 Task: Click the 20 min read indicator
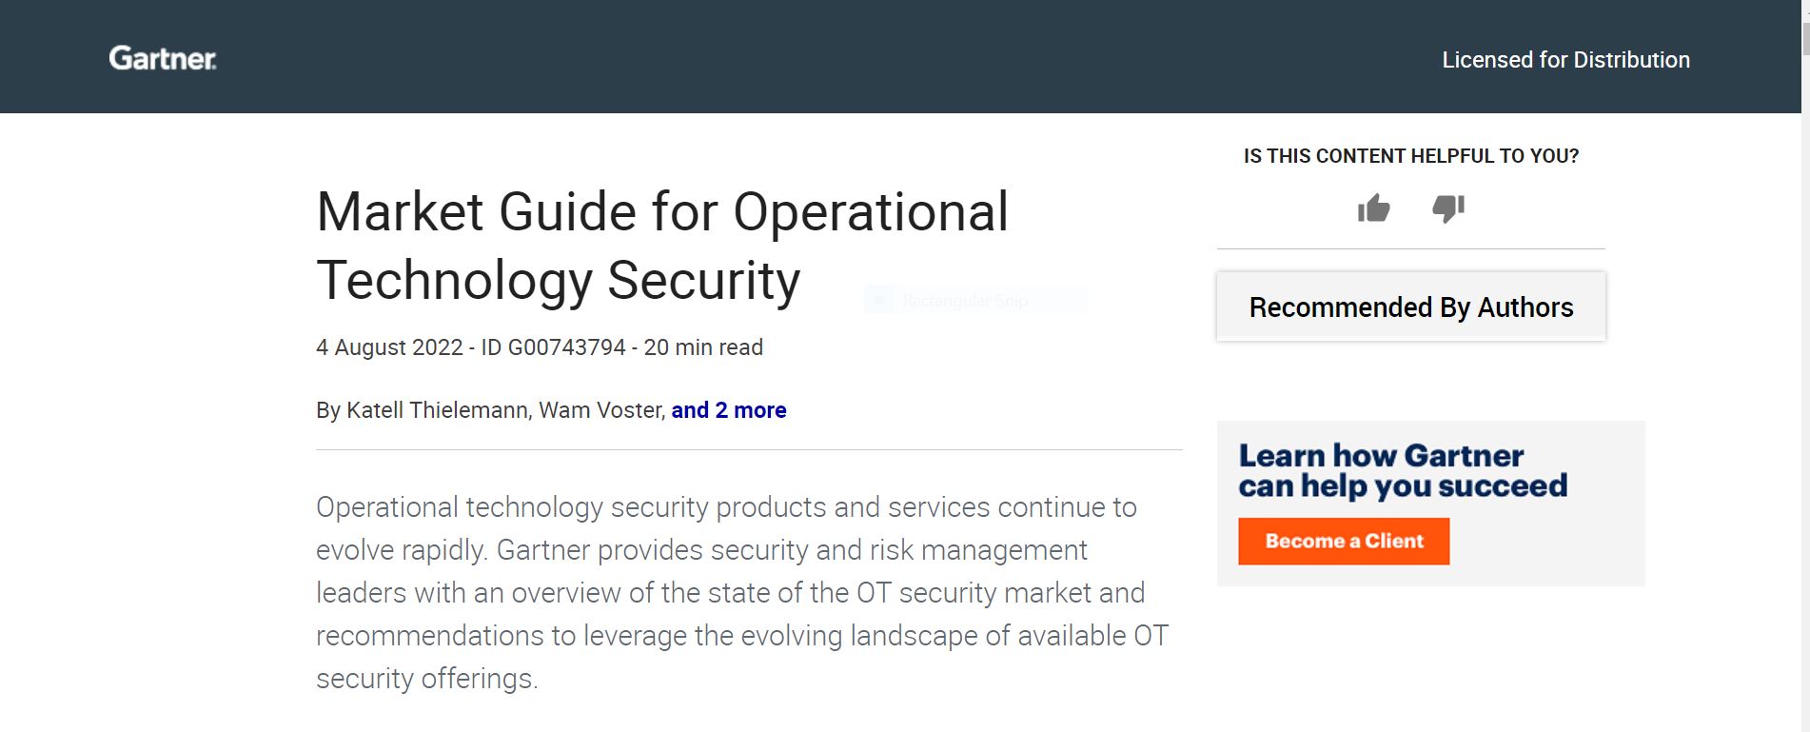[x=702, y=347]
